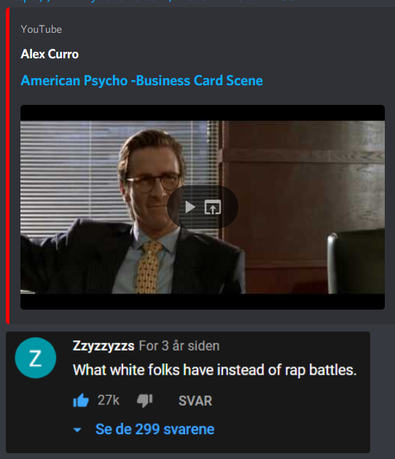
Task: Click the red embed accent bar
Action: [x=8, y=165]
